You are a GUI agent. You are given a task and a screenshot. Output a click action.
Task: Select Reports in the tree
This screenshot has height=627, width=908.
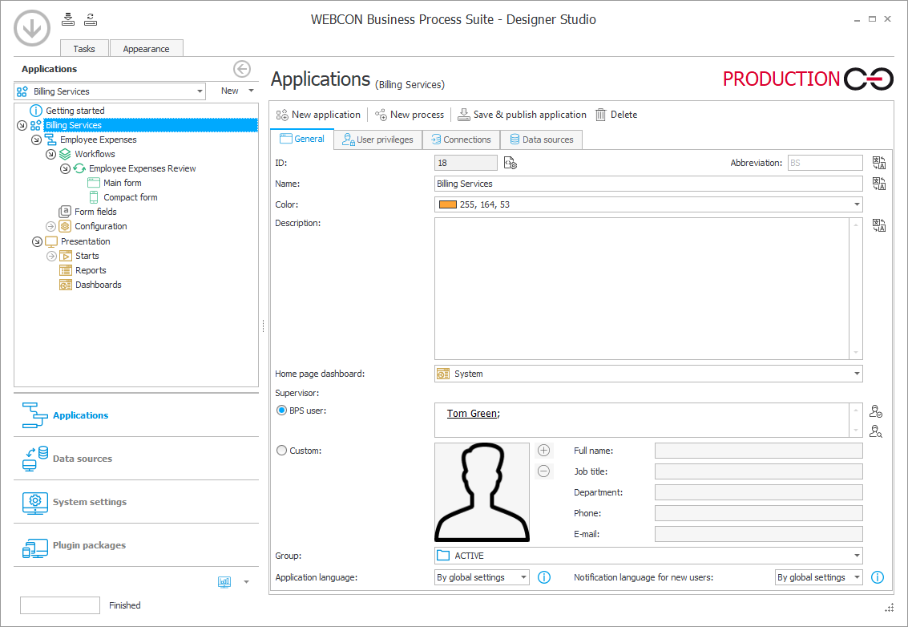click(x=91, y=270)
